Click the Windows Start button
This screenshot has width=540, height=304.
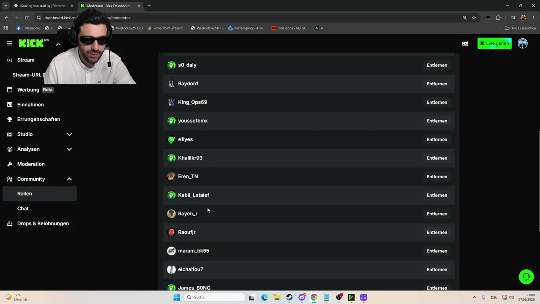pos(177,297)
